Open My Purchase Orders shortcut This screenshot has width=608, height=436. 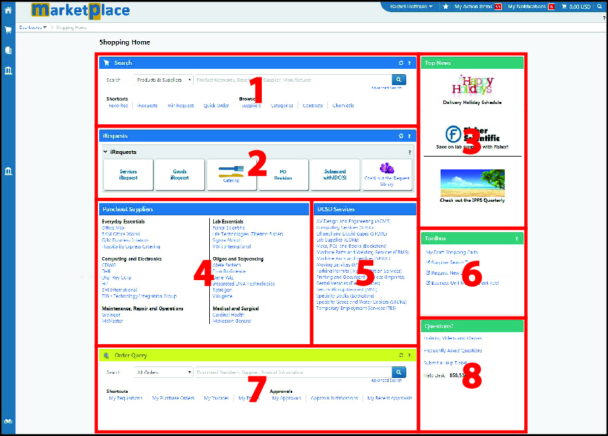click(x=173, y=398)
